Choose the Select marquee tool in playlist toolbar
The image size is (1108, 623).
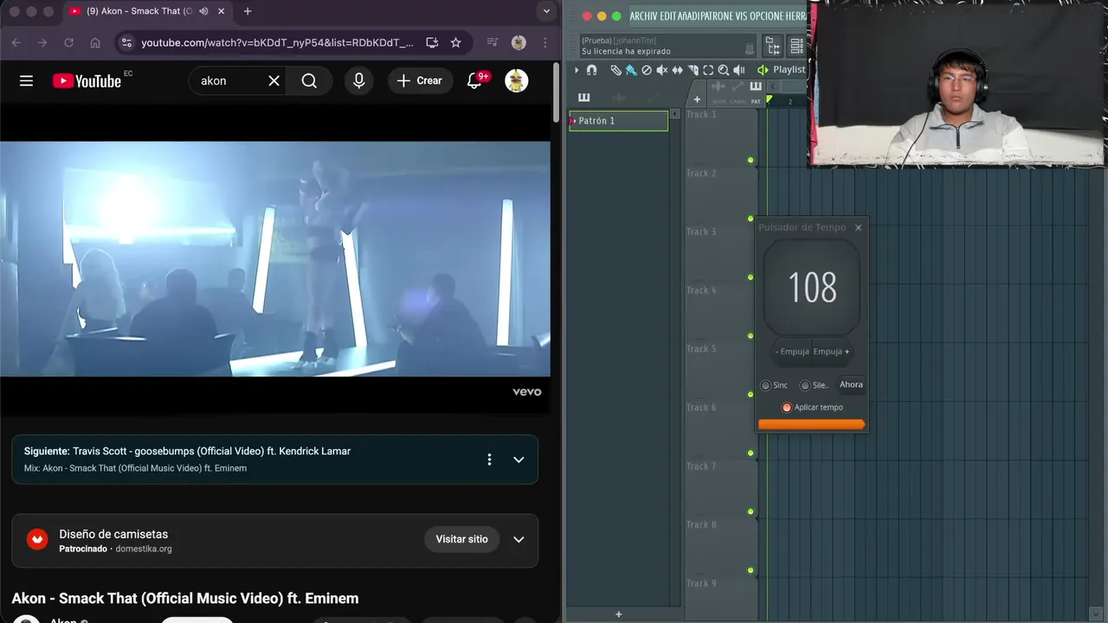click(708, 70)
